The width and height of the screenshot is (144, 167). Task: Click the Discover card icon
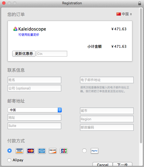(53, 151)
